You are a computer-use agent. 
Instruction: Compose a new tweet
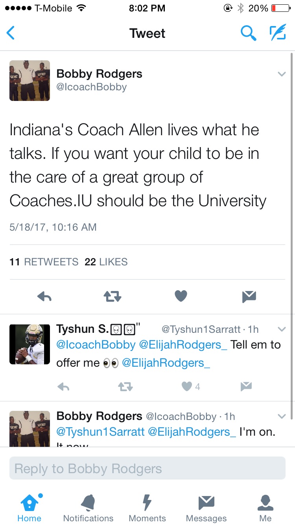tap(277, 33)
